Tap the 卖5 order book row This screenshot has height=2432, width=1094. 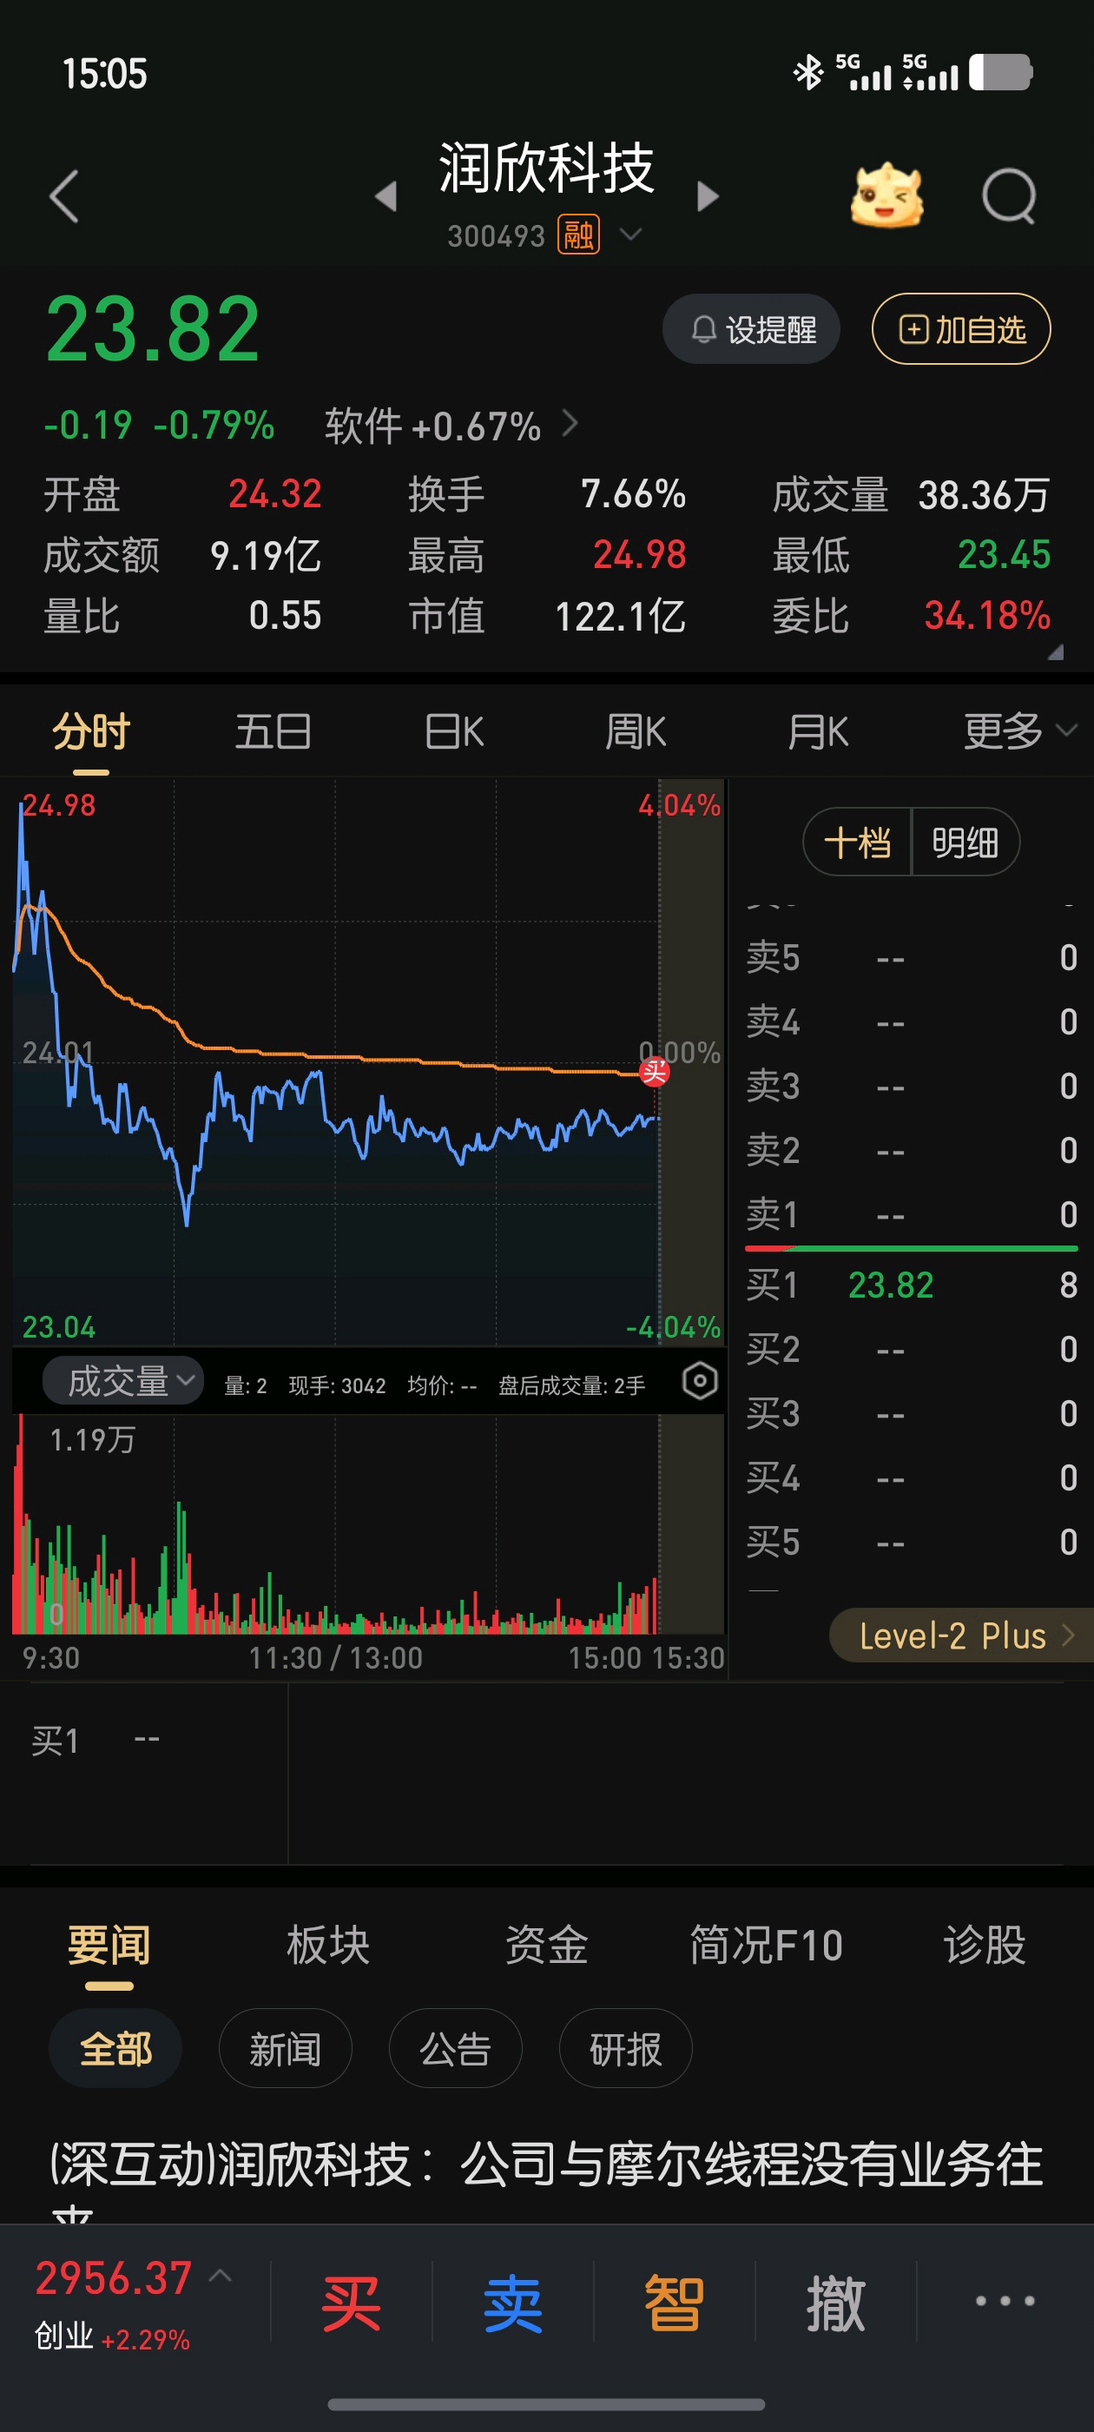click(911, 957)
